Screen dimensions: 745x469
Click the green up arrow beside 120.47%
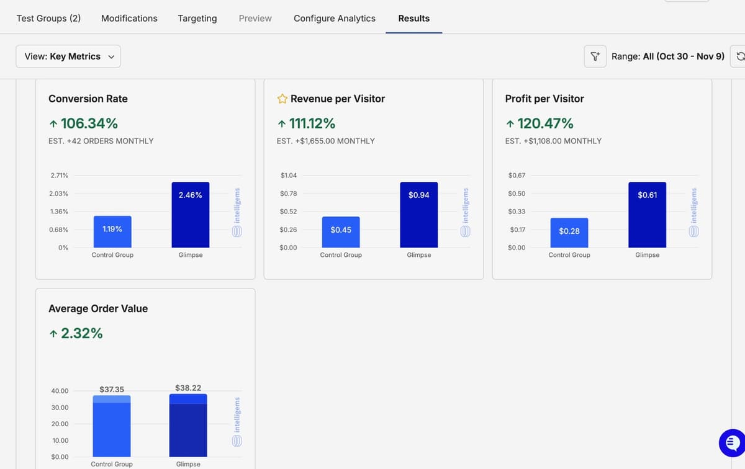pyautogui.click(x=510, y=123)
